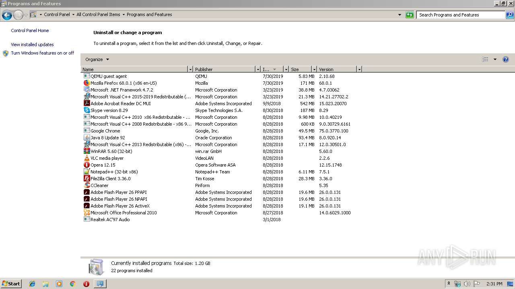Screen dimensions: 515x289
Task: Open the help question mark icon
Action: point(506,59)
